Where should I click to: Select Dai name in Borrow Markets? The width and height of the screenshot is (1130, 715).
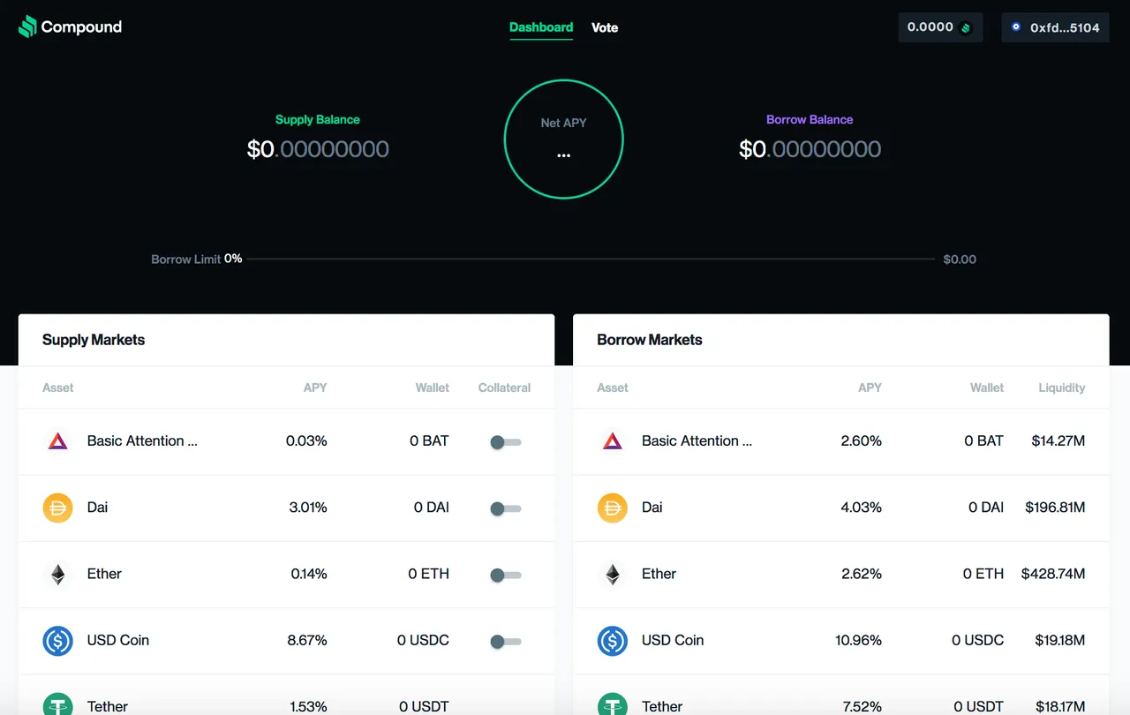[x=652, y=507]
